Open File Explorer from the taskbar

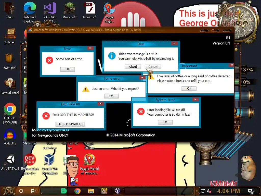click(91, 191)
